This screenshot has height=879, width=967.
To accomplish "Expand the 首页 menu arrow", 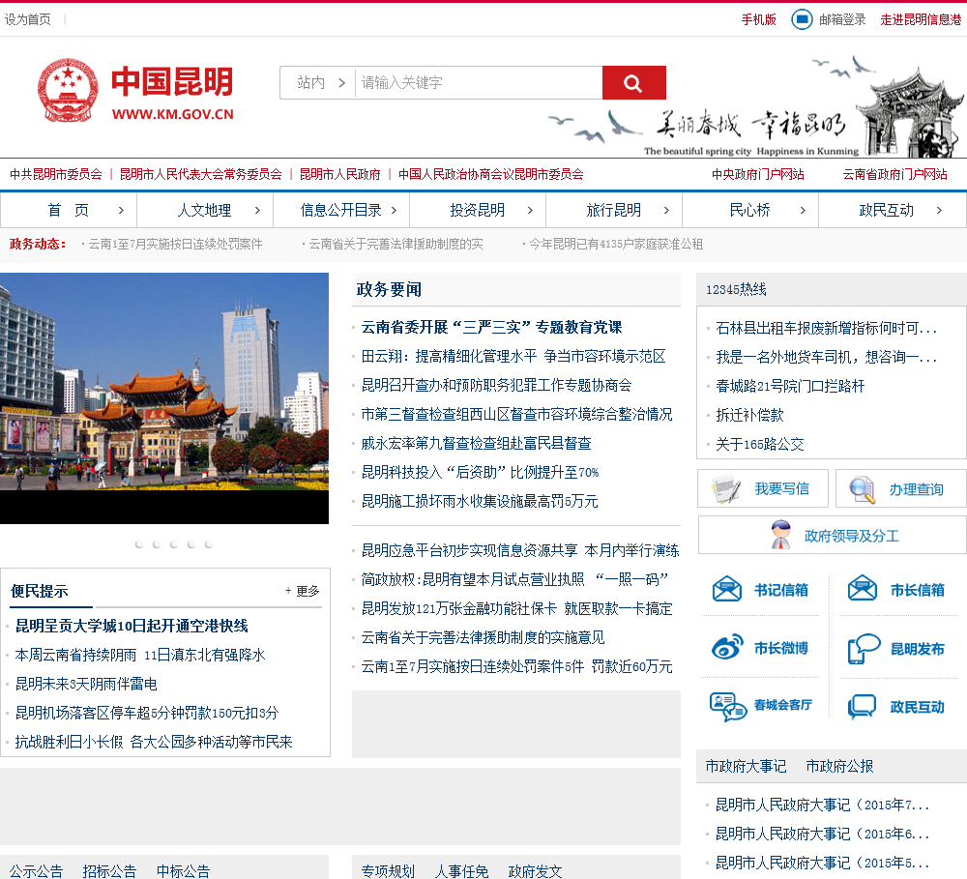I will point(121,211).
